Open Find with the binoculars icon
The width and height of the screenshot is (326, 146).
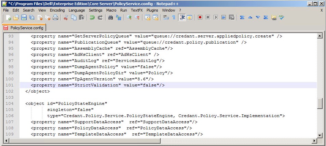[x=111, y=18]
